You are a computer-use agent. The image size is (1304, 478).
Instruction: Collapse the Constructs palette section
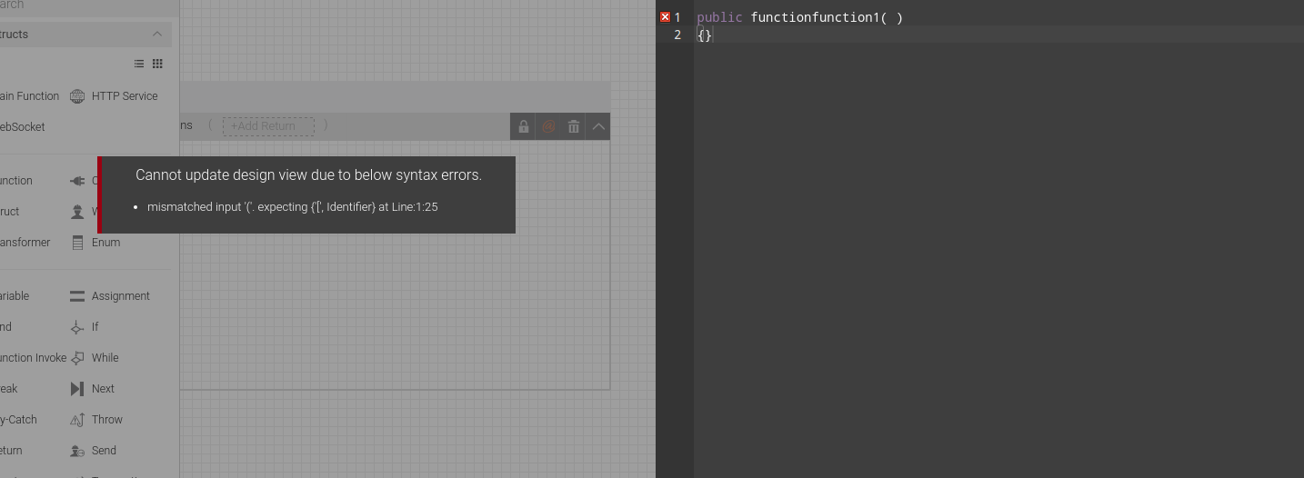pyautogui.click(x=157, y=35)
